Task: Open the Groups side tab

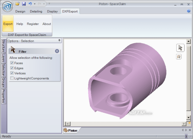Action: coord(3,83)
